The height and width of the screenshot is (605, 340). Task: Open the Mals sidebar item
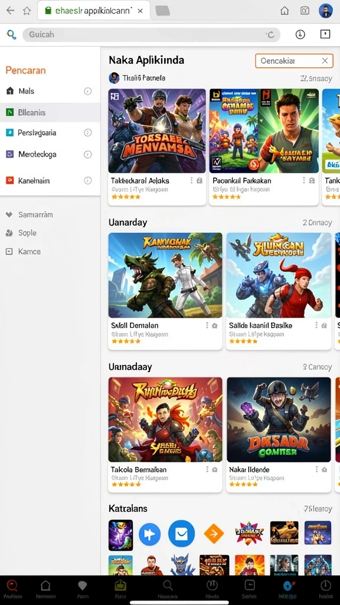50,92
